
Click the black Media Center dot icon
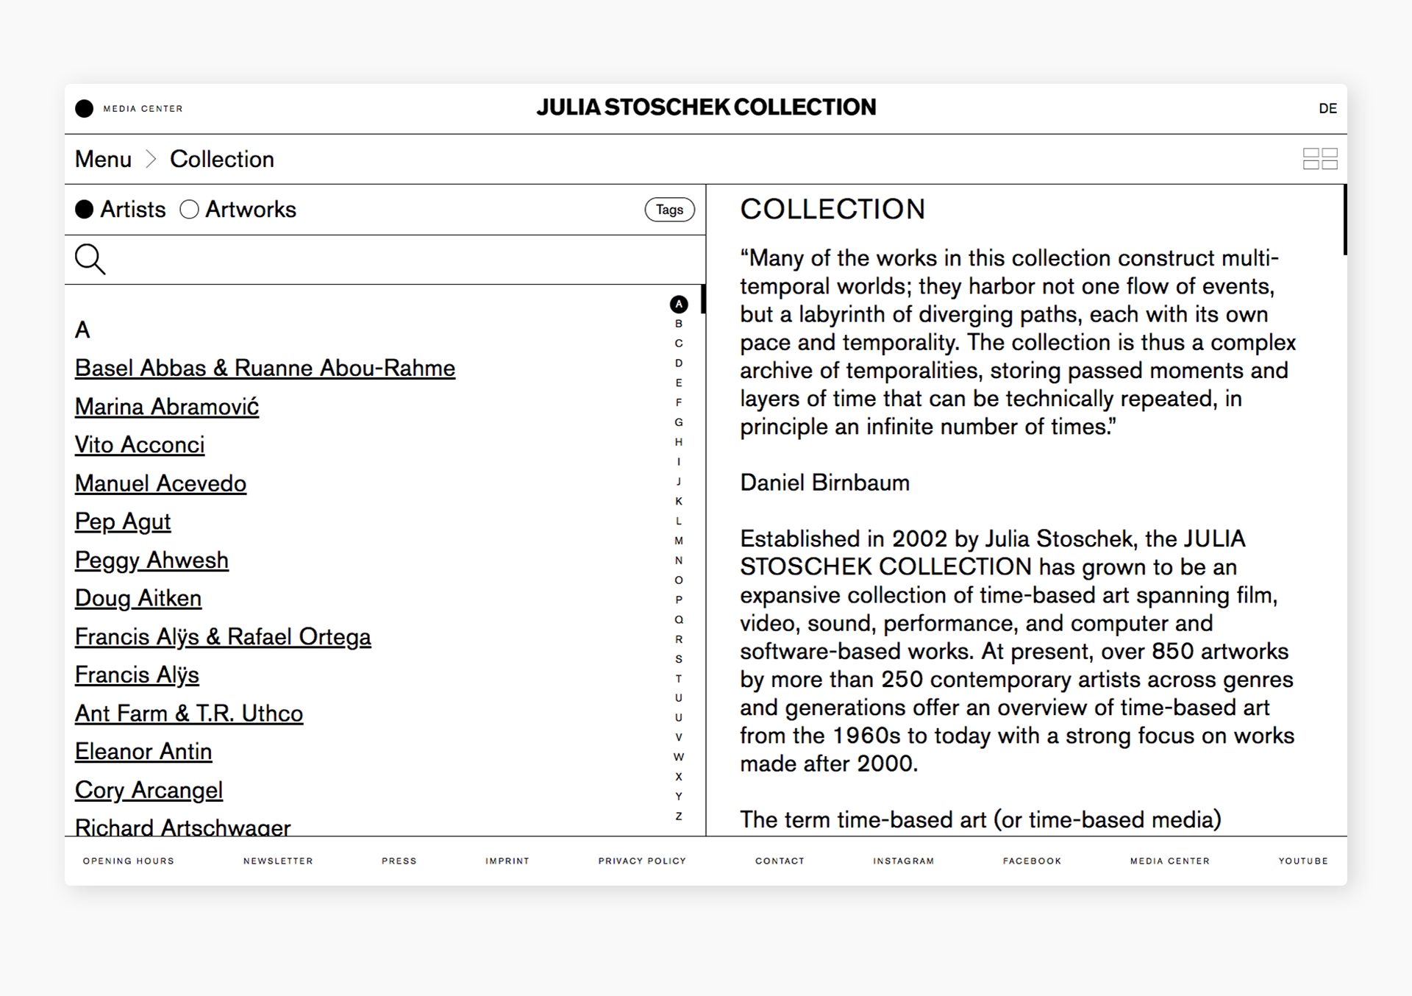(85, 109)
